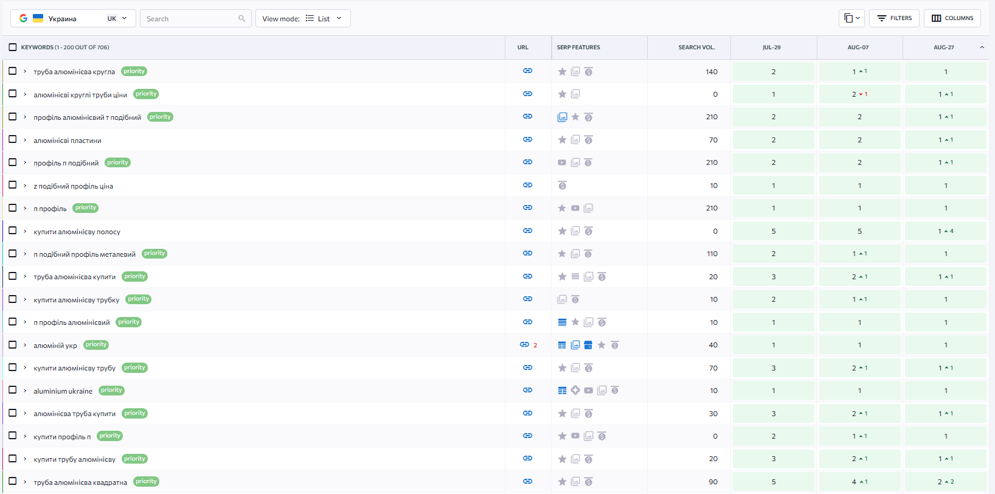Open URL link icon for 'труба алюмінієва кругла'
The image size is (995, 494).
[x=527, y=71]
